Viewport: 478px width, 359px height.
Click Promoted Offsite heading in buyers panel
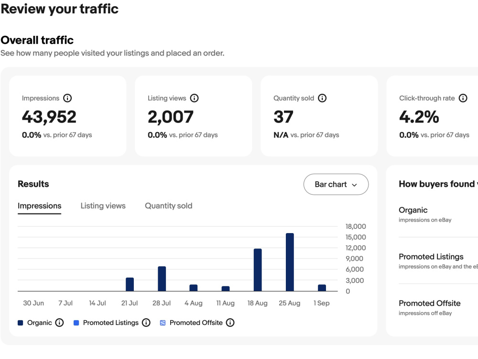point(430,303)
